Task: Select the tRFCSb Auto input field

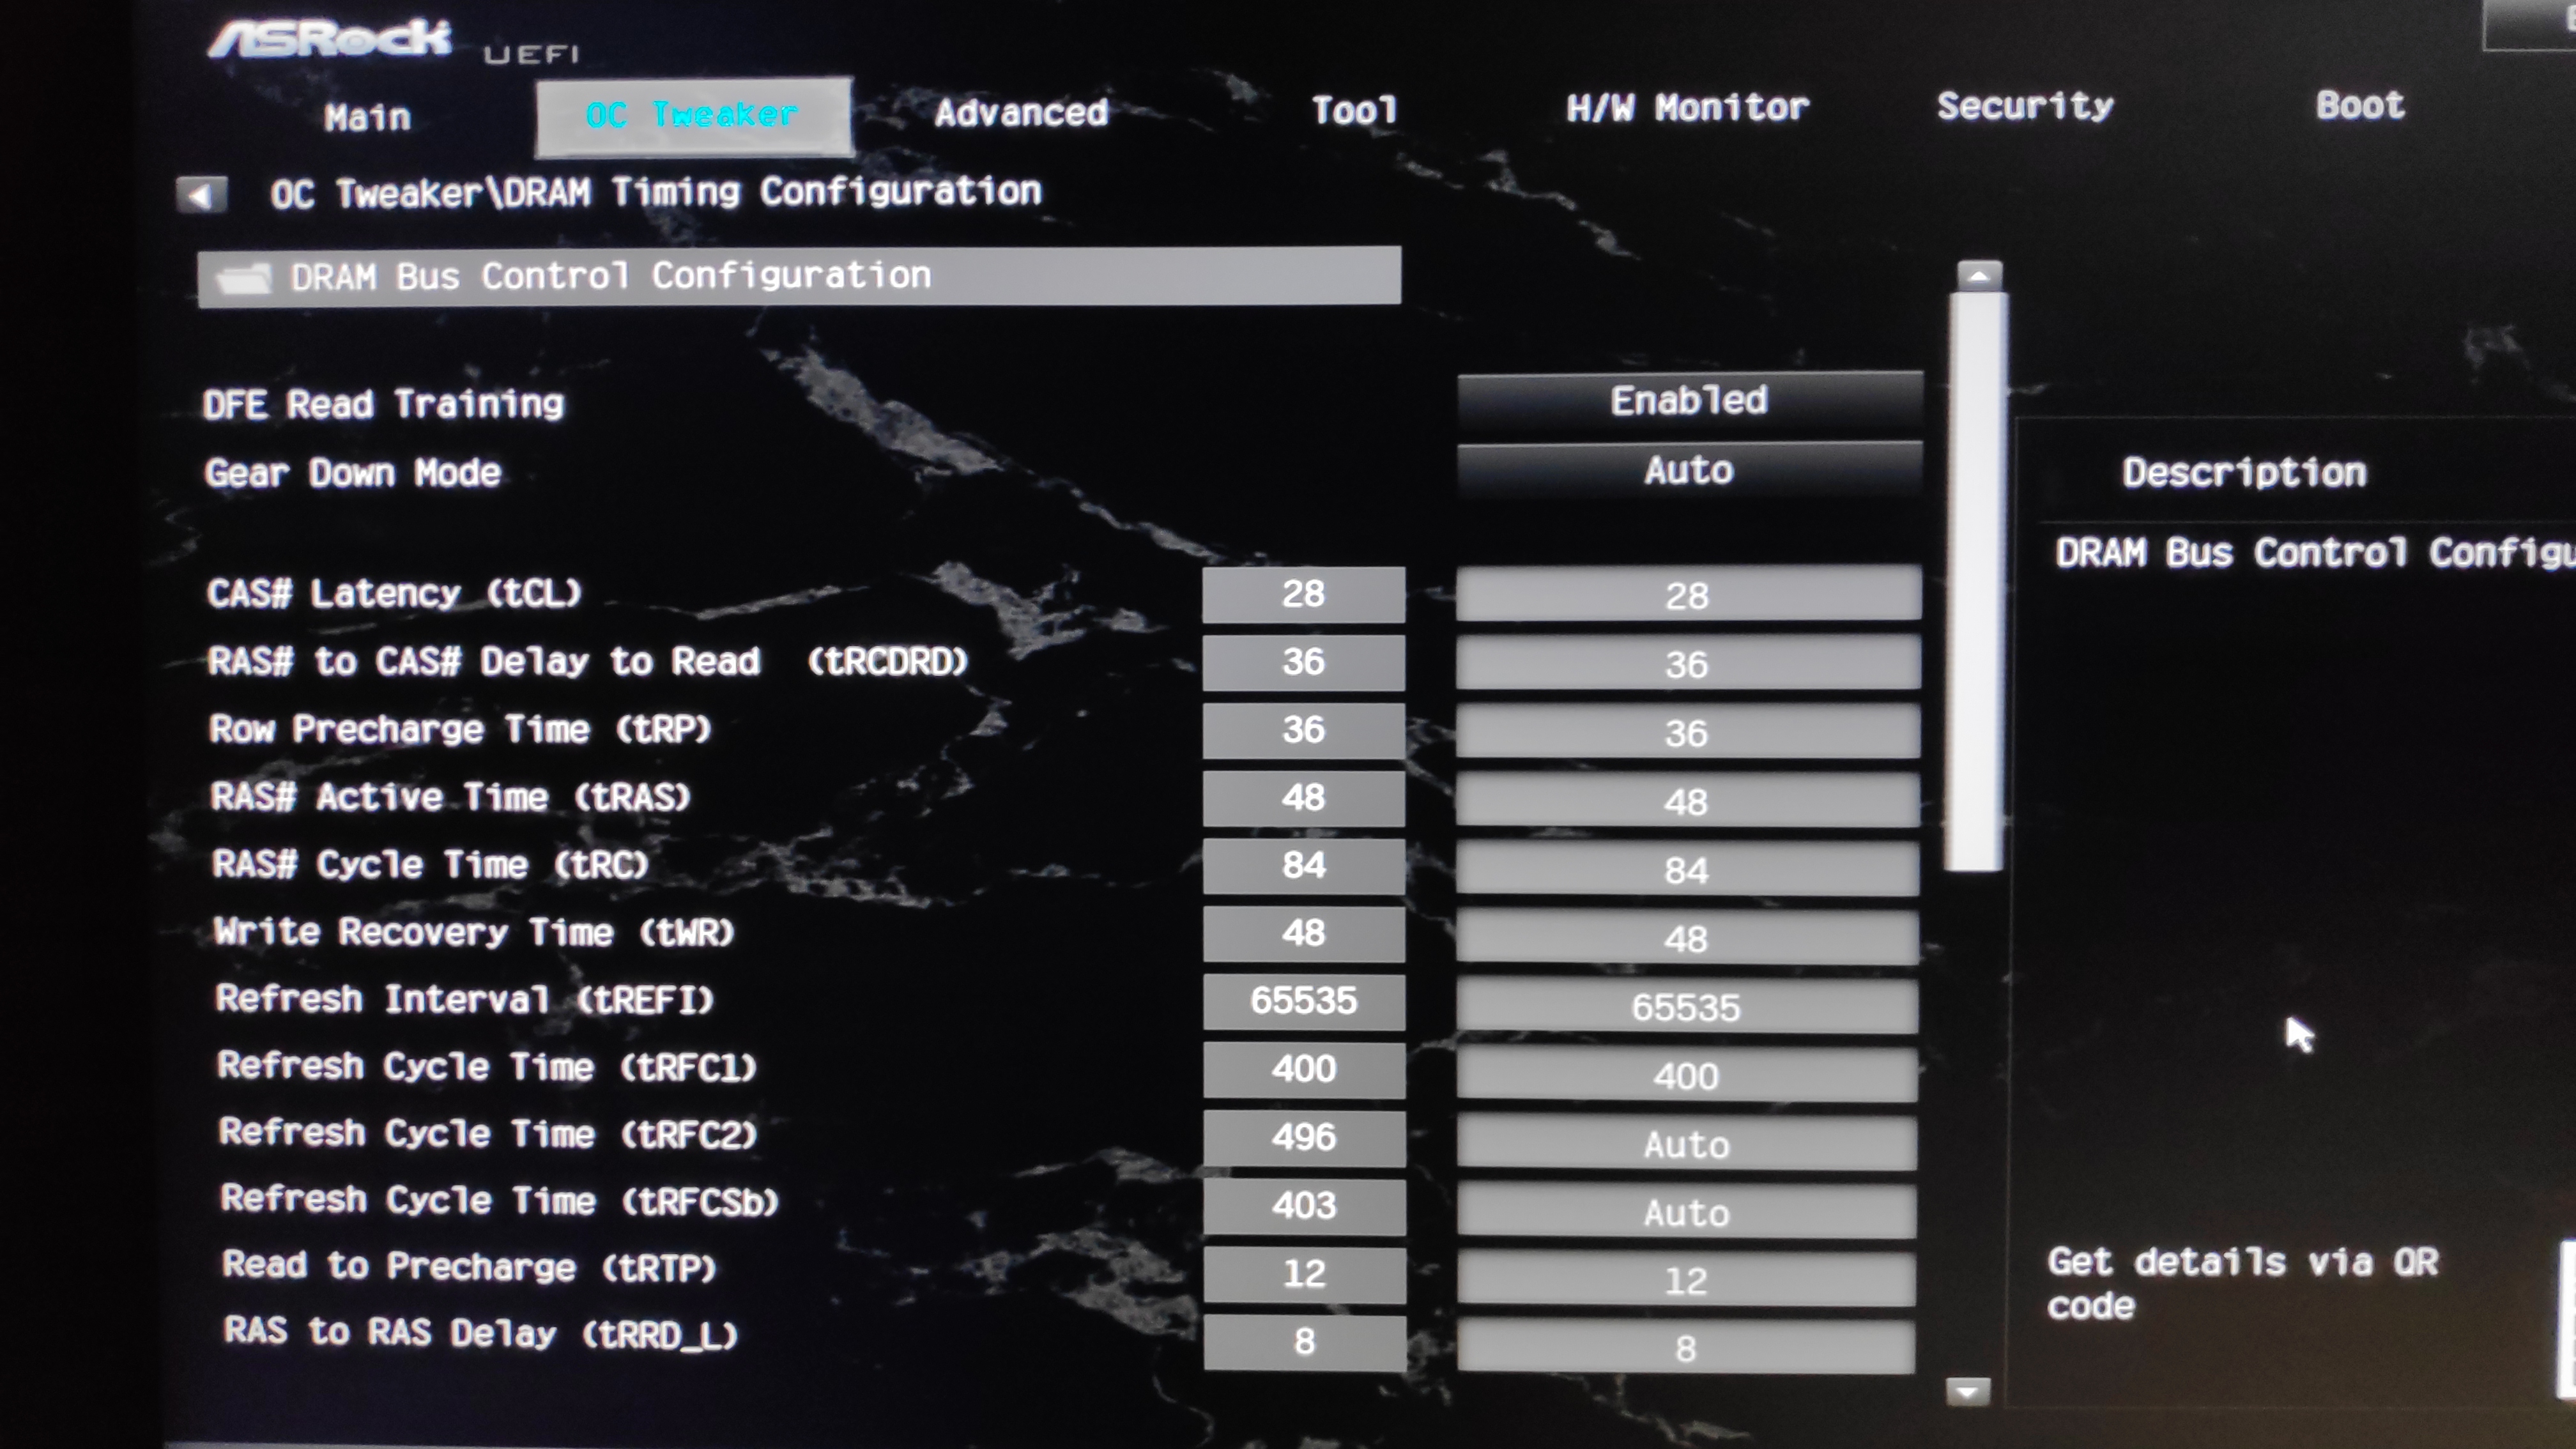Action: click(x=1687, y=1213)
